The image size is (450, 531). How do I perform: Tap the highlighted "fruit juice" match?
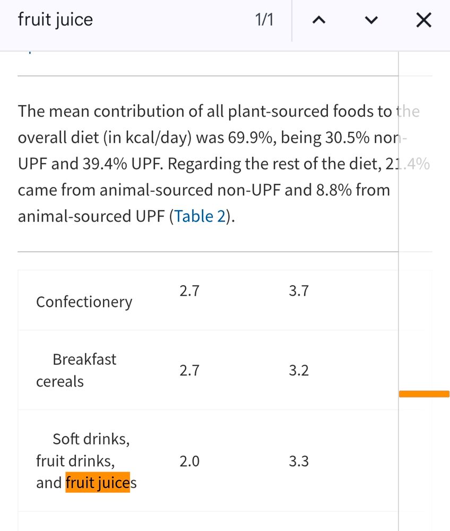[98, 483]
